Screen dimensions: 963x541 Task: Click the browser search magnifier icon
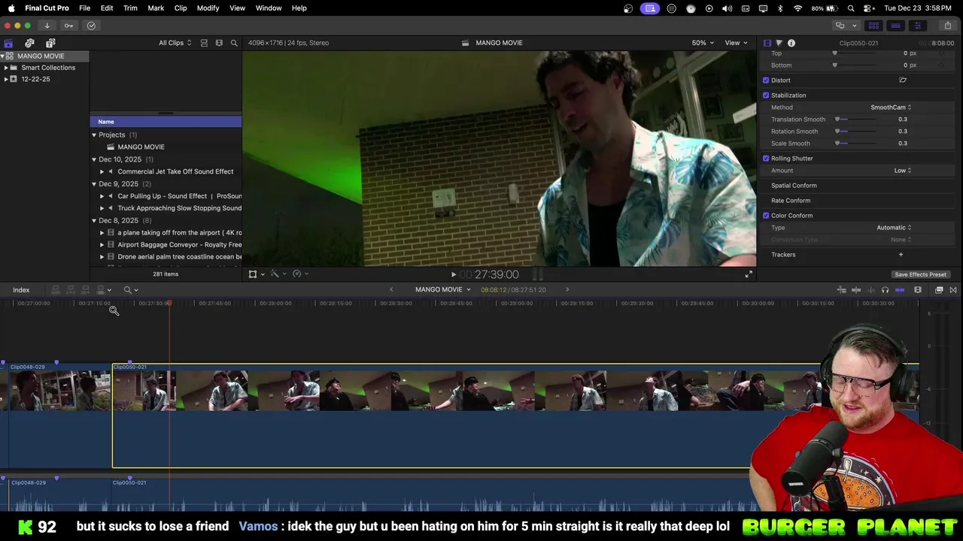pyautogui.click(x=234, y=43)
